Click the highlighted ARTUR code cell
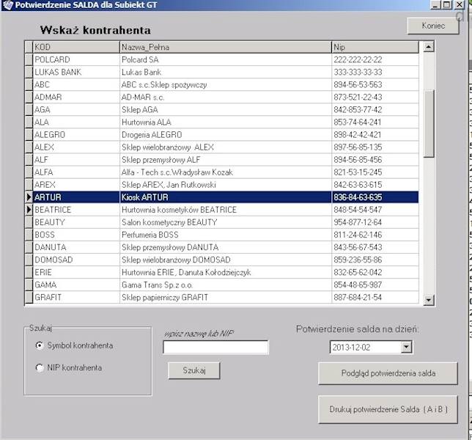 click(76, 197)
